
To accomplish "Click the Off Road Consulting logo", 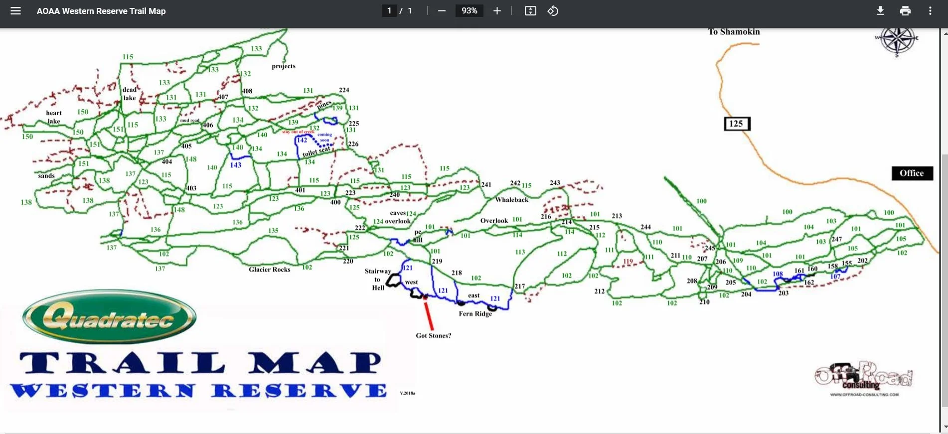I will point(864,379).
